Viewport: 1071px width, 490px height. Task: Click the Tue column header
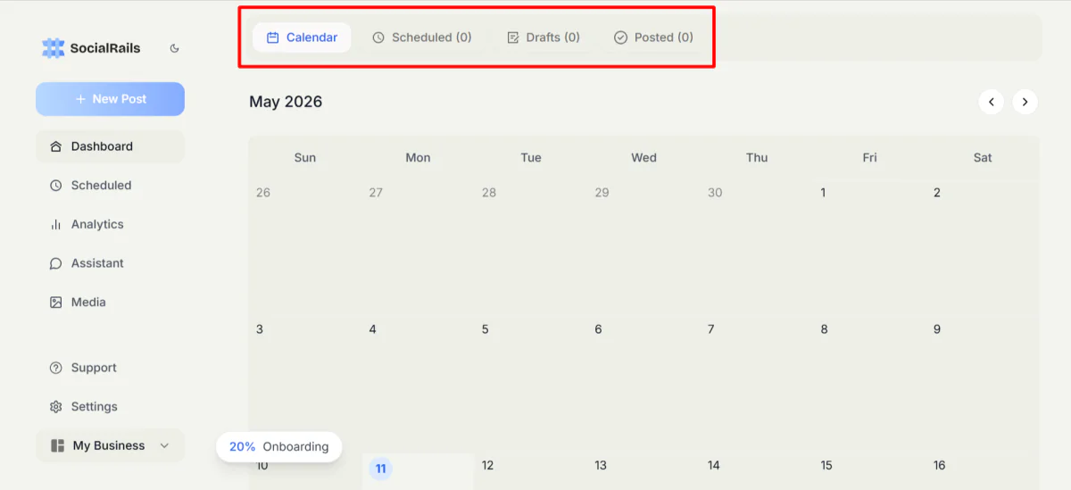click(x=531, y=158)
